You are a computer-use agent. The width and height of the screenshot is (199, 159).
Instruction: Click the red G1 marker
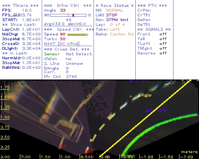point(59,148)
